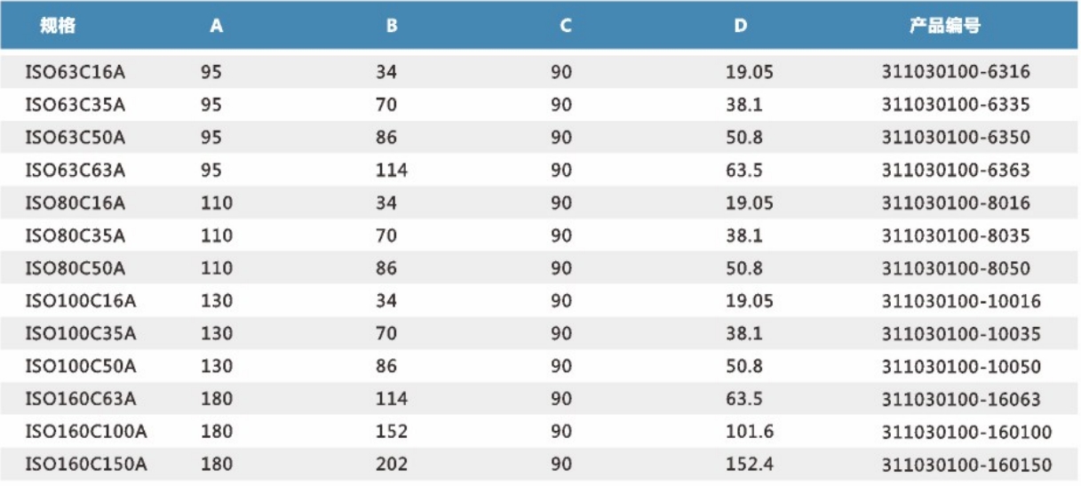Select the ISO160C100A spec cell

[85, 433]
